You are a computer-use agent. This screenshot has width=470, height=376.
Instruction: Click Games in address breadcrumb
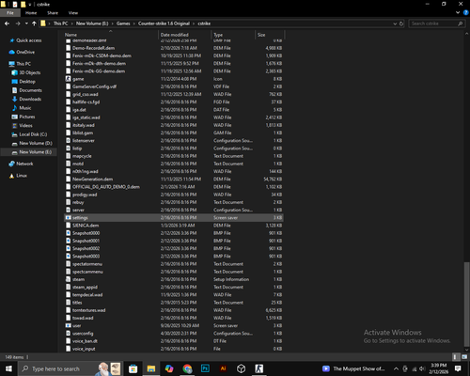[x=123, y=23]
